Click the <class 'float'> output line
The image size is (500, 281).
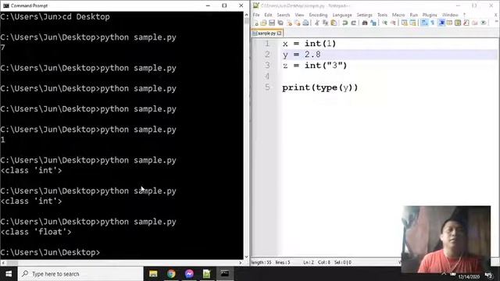pos(36,232)
